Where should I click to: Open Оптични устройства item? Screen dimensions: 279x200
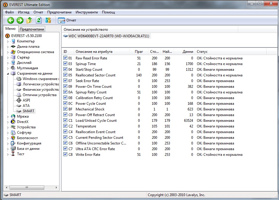tap(39, 95)
